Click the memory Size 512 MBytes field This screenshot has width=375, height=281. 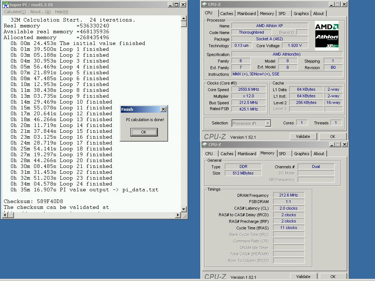point(243,173)
